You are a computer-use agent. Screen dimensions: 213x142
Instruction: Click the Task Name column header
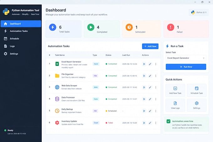tap(60, 55)
